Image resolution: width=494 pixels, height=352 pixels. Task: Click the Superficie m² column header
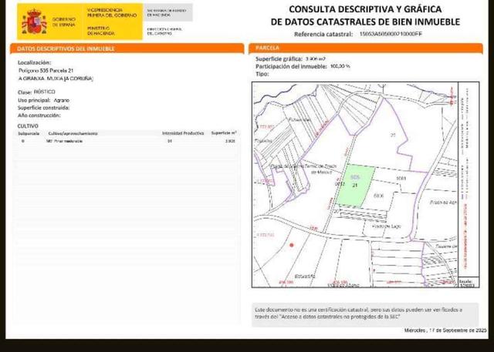[224, 132]
